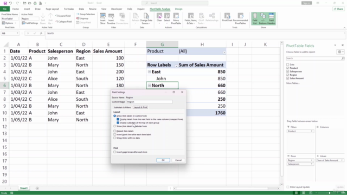Open Product field dropdown in Filters area
347x195 pixels.
click(312, 131)
